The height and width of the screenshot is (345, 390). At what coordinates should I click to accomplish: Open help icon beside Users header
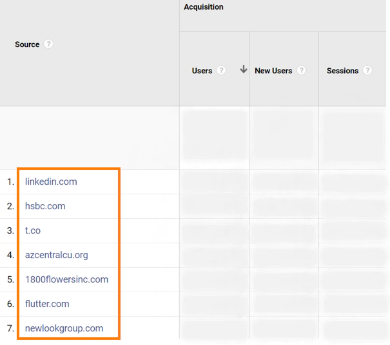(x=221, y=70)
